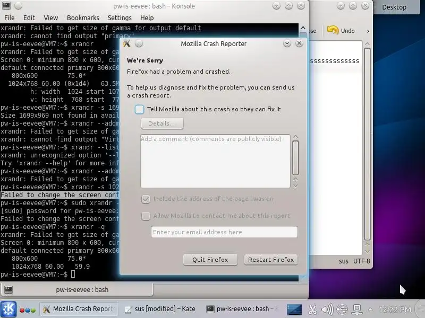Click Konsole on-all-desktops round button
This screenshot has height=318, width=425.
[x=18, y=6]
